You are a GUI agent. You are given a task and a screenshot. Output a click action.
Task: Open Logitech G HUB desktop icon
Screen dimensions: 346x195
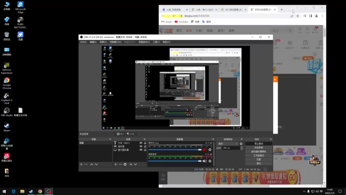pos(6,98)
